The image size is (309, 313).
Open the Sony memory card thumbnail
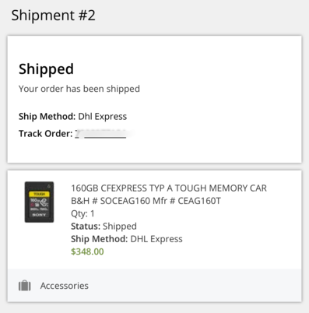click(x=39, y=202)
